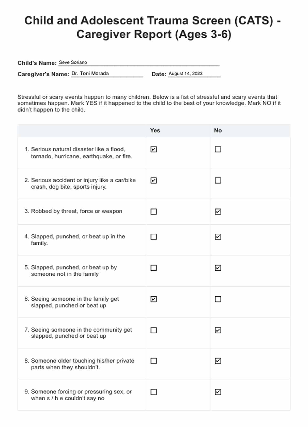Image resolution: width=308 pixels, height=427 pixels.
Task: Toggle No for seeing community member slapped
Action: point(218,330)
